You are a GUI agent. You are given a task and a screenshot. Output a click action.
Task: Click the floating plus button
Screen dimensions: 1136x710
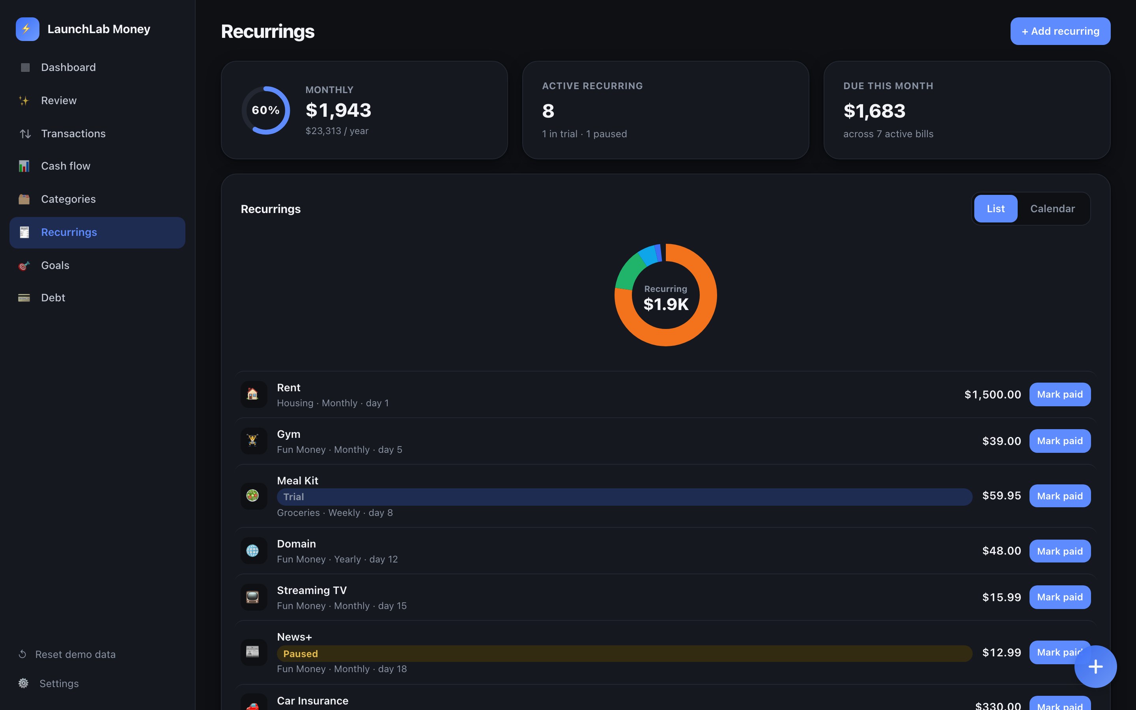(1095, 666)
